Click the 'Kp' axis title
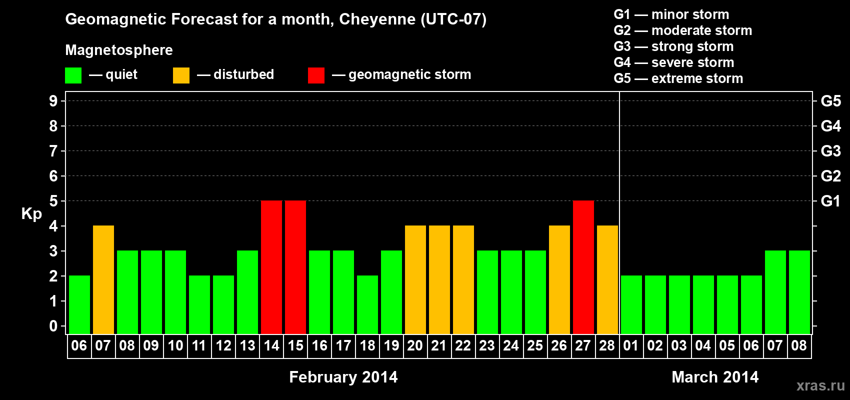 pos(31,214)
